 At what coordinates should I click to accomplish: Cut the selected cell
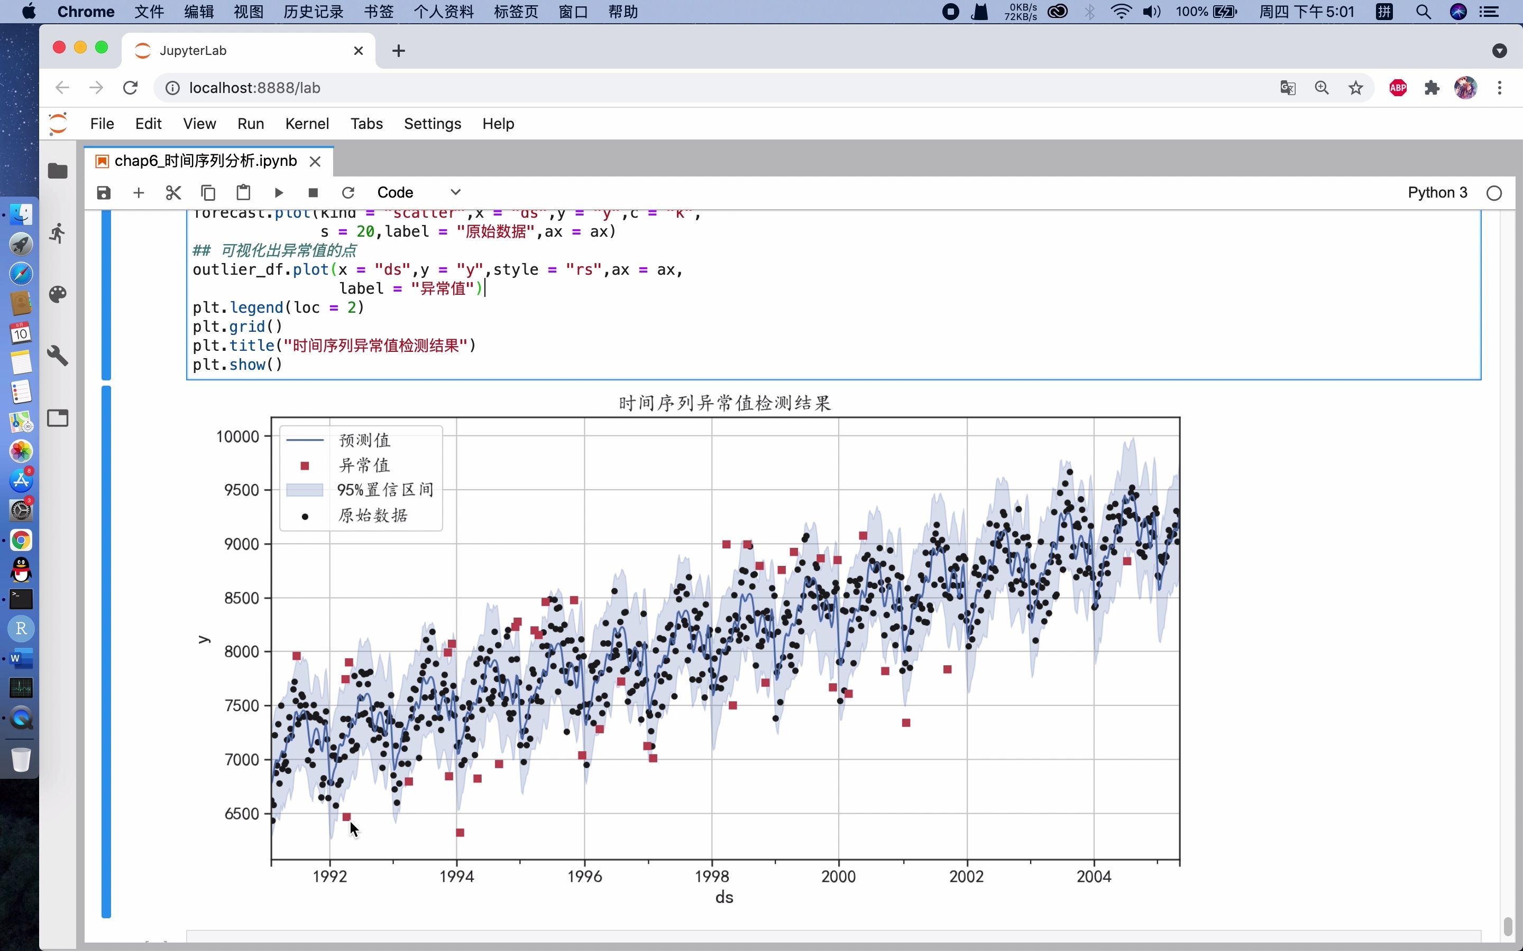(x=173, y=192)
